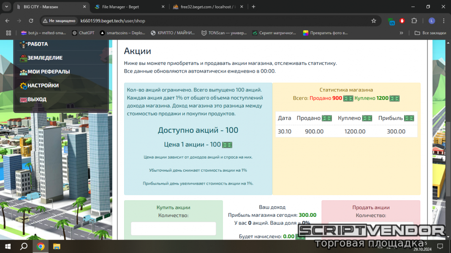Select the РАБОТА worker icon in sidebar

[x=24, y=44]
